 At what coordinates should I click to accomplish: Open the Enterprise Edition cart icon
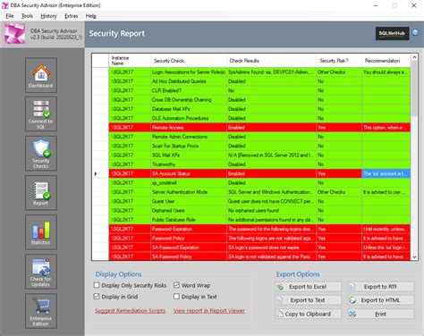coord(41,311)
